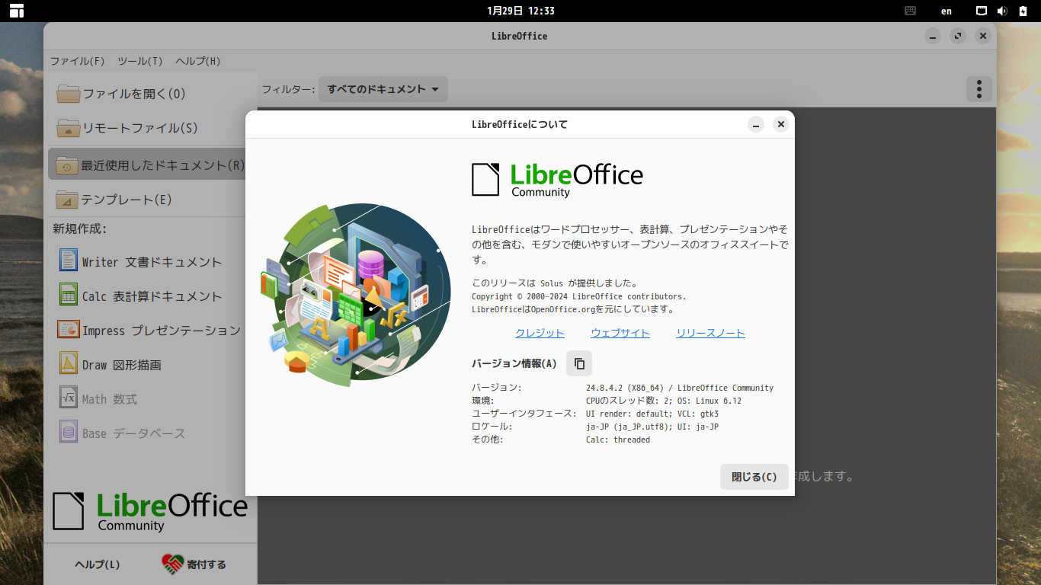
Task: Click the ヘルプ(L) button
Action: 98,564
